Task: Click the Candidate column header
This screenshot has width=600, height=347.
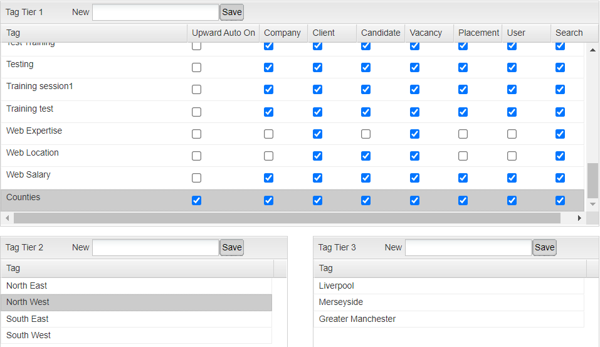Action: click(381, 33)
